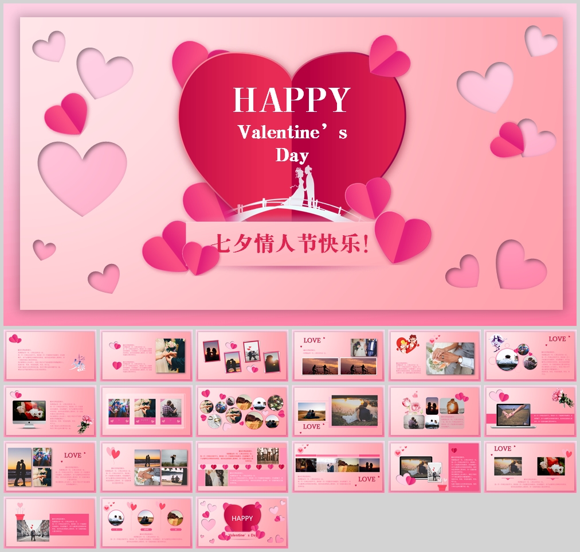The height and width of the screenshot is (552, 580).
Task: Open the final HAPPY Valentine's Day ending thumbnail
Action: (x=242, y=522)
